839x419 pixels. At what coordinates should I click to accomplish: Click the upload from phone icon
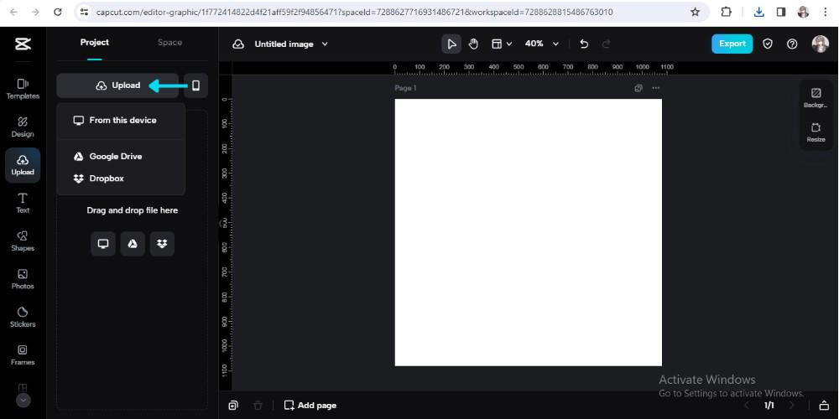coord(195,85)
